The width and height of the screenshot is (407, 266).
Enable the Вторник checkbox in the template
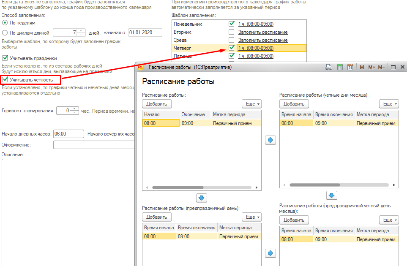(x=231, y=32)
